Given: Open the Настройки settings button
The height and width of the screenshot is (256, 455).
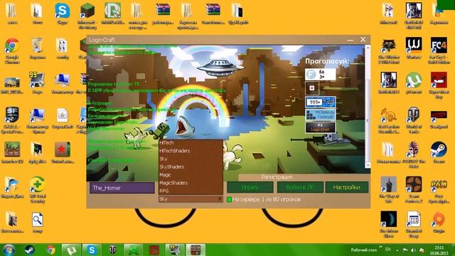Looking at the screenshot, I should [347, 187].
